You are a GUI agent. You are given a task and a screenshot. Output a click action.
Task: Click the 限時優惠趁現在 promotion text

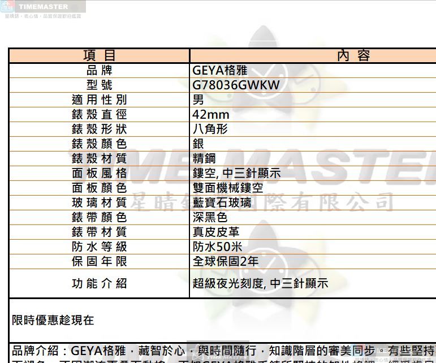(53, 320)
